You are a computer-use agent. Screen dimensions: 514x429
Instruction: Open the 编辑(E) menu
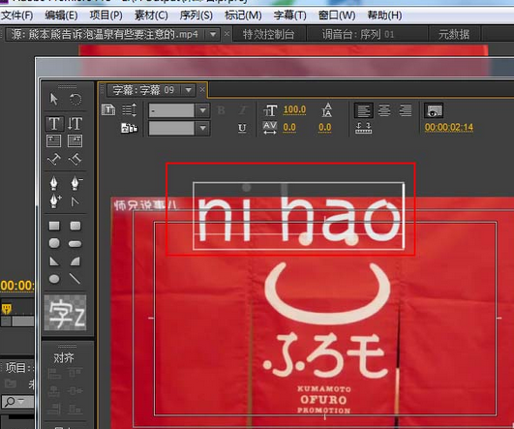61,15
